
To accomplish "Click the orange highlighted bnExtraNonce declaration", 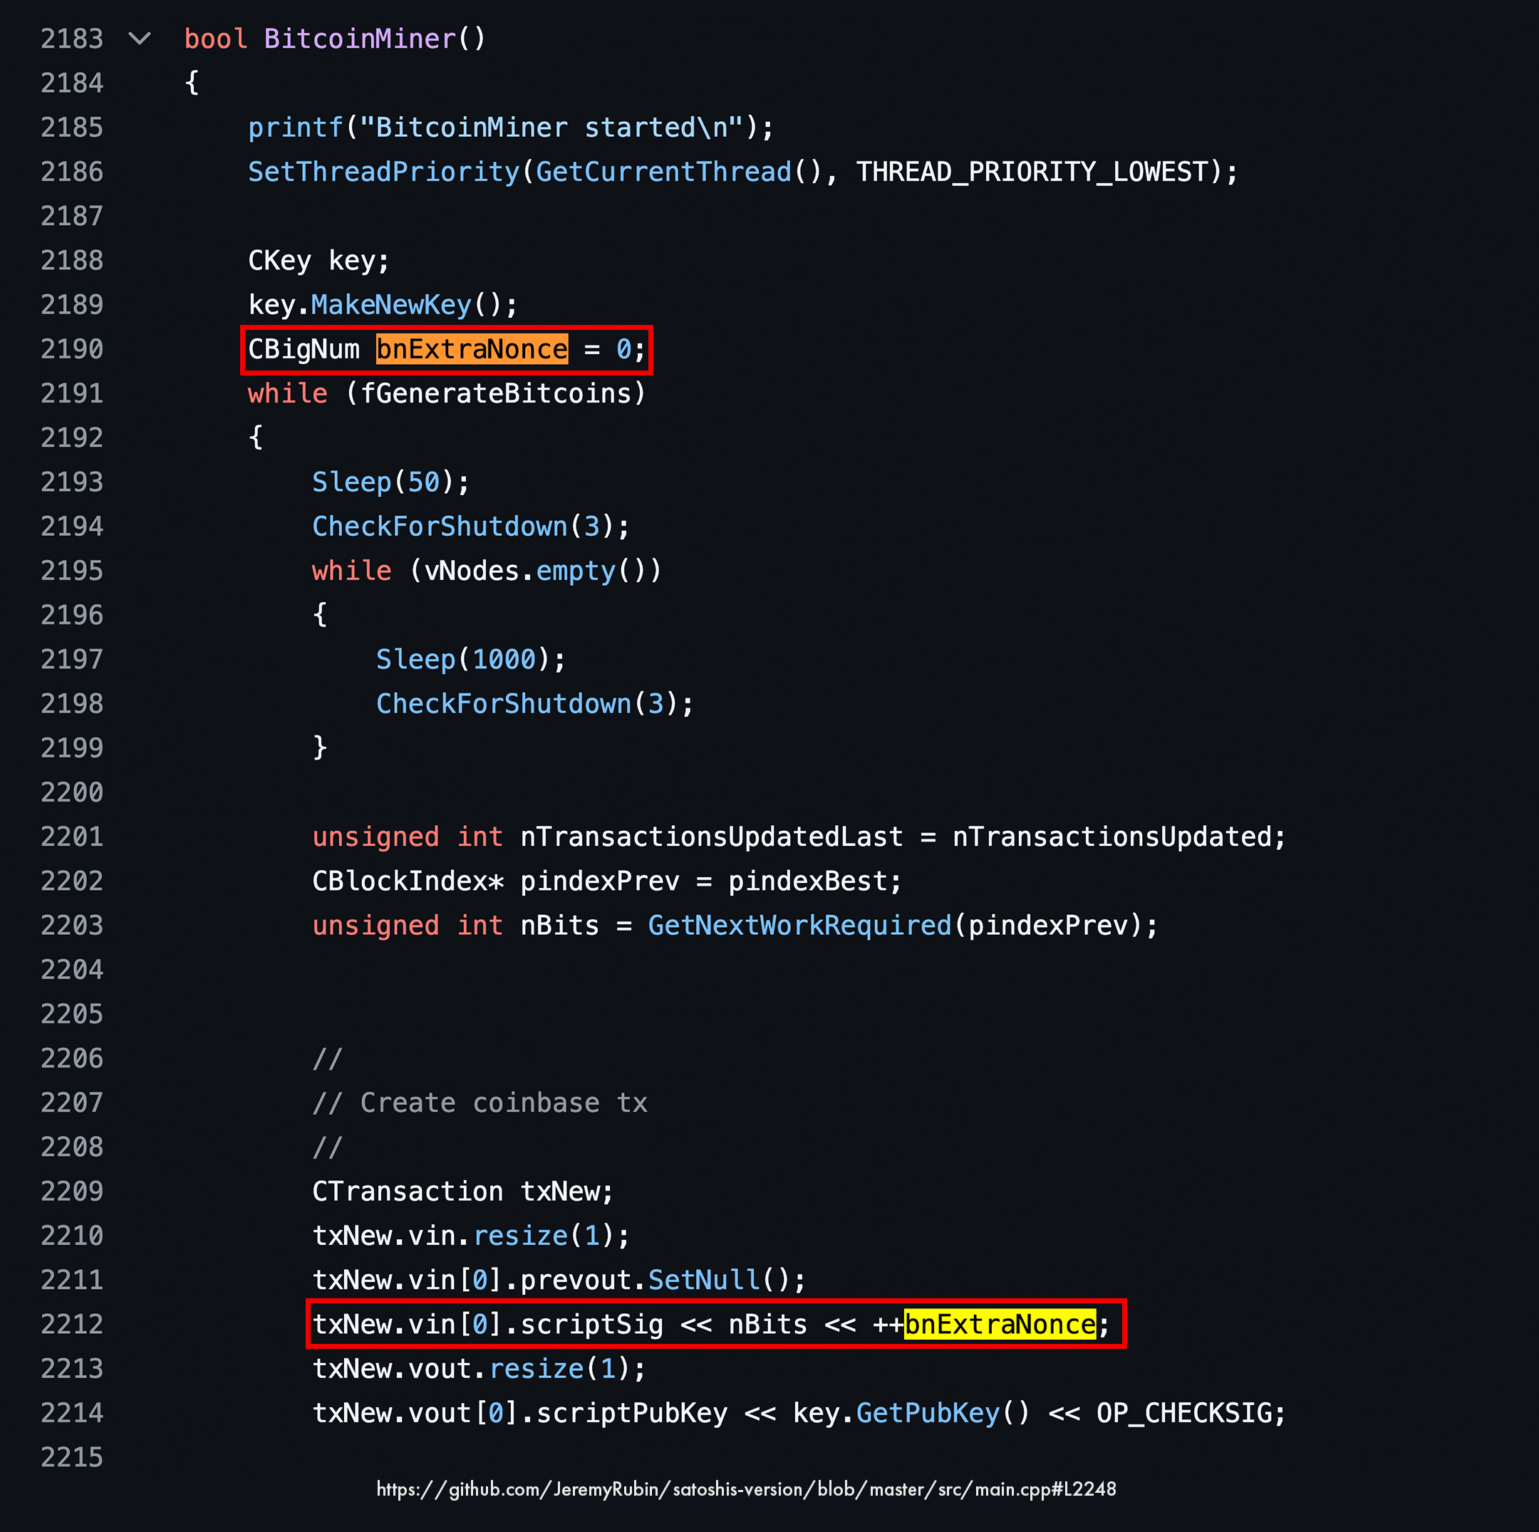I will click(x=472, y=349).
